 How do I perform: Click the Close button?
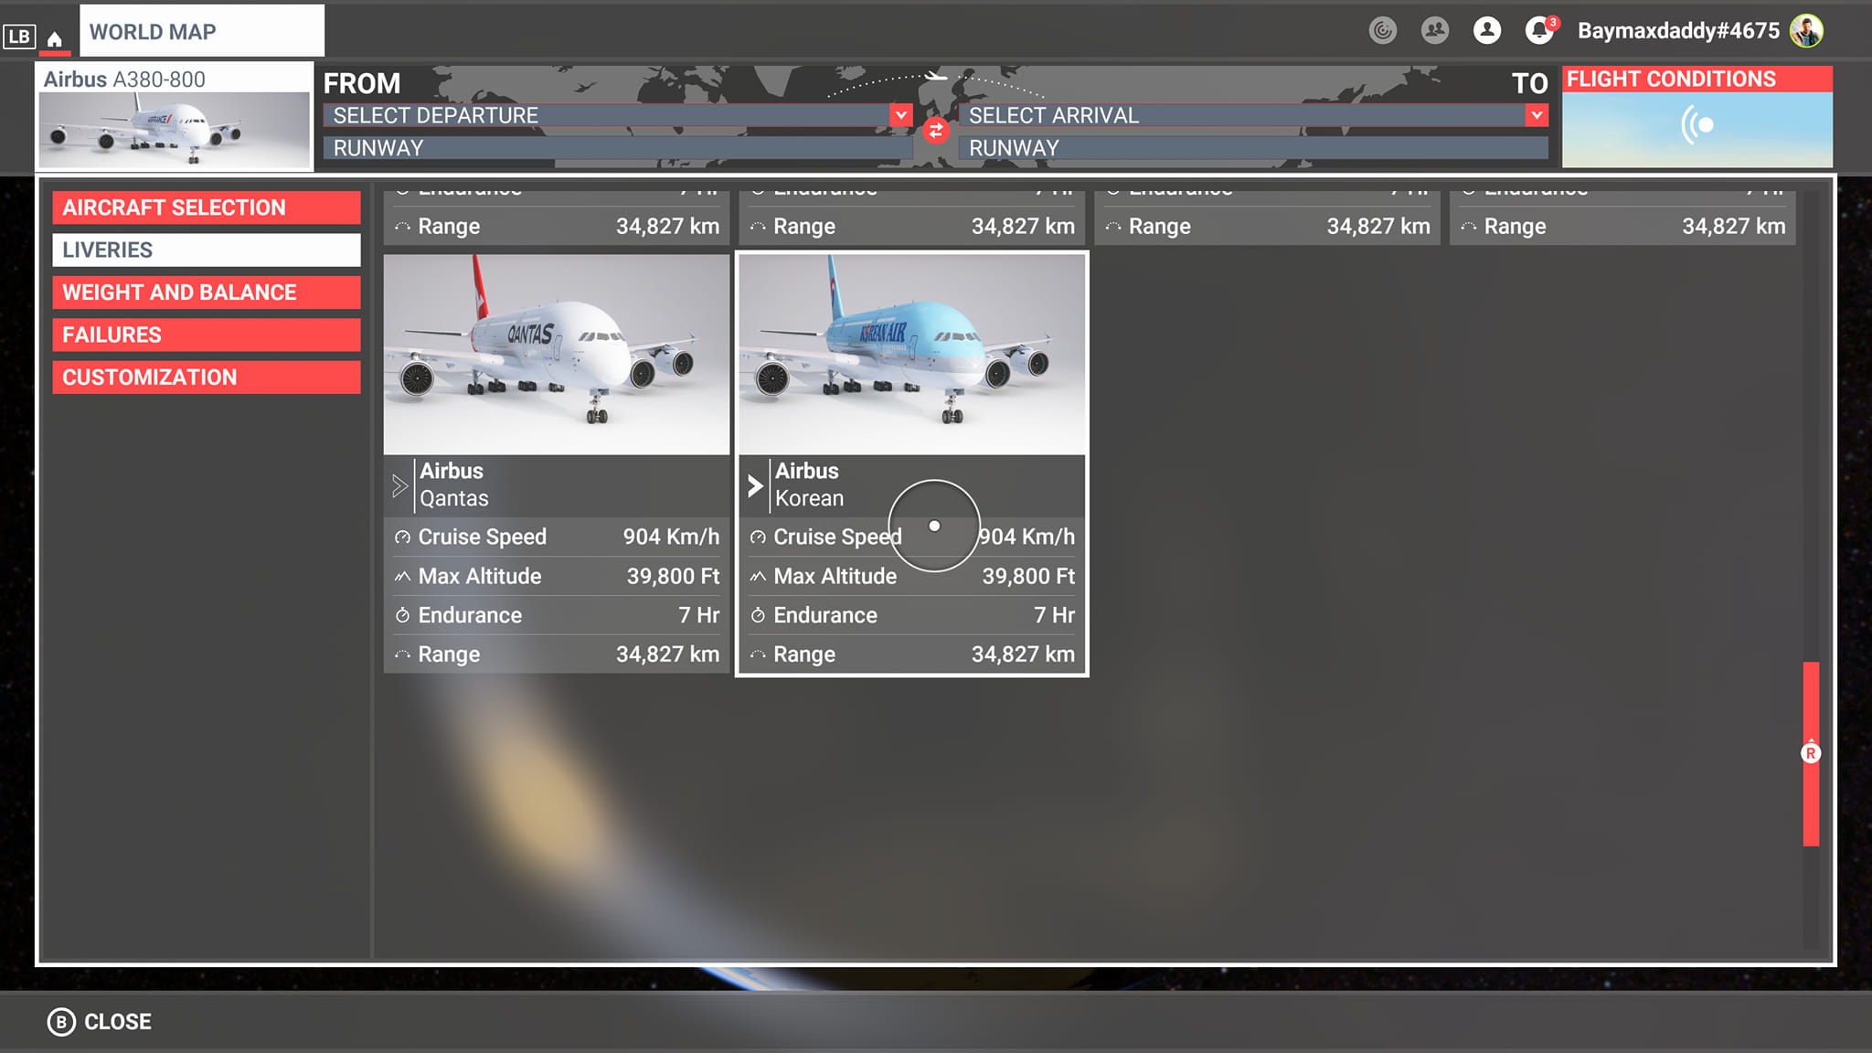pos(100,1022)
